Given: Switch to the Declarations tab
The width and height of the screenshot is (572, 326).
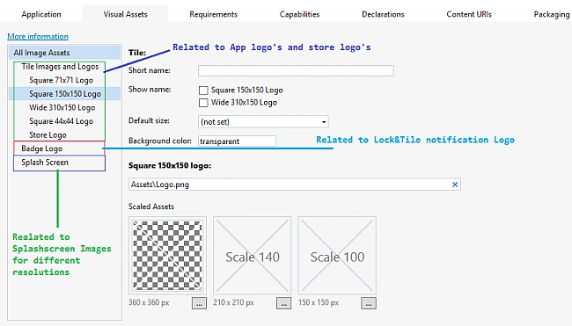Looking at the screenshot, I should [x=383, y=14].
